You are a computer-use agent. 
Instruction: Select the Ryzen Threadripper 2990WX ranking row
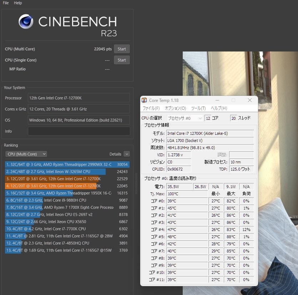point(67,164)
